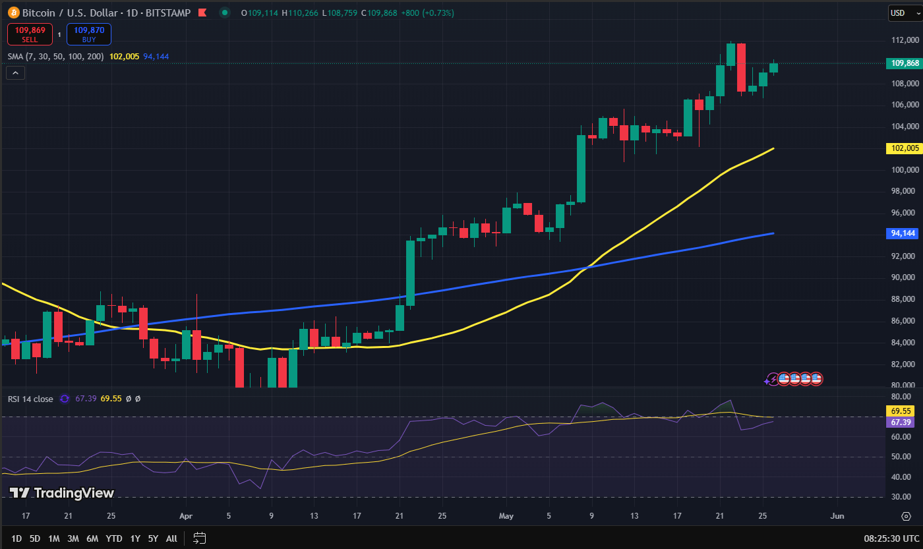The width and height of the screenshot is (923, 549).
Task: Click the 100,000 price scale label
Action: coord(905,169)
